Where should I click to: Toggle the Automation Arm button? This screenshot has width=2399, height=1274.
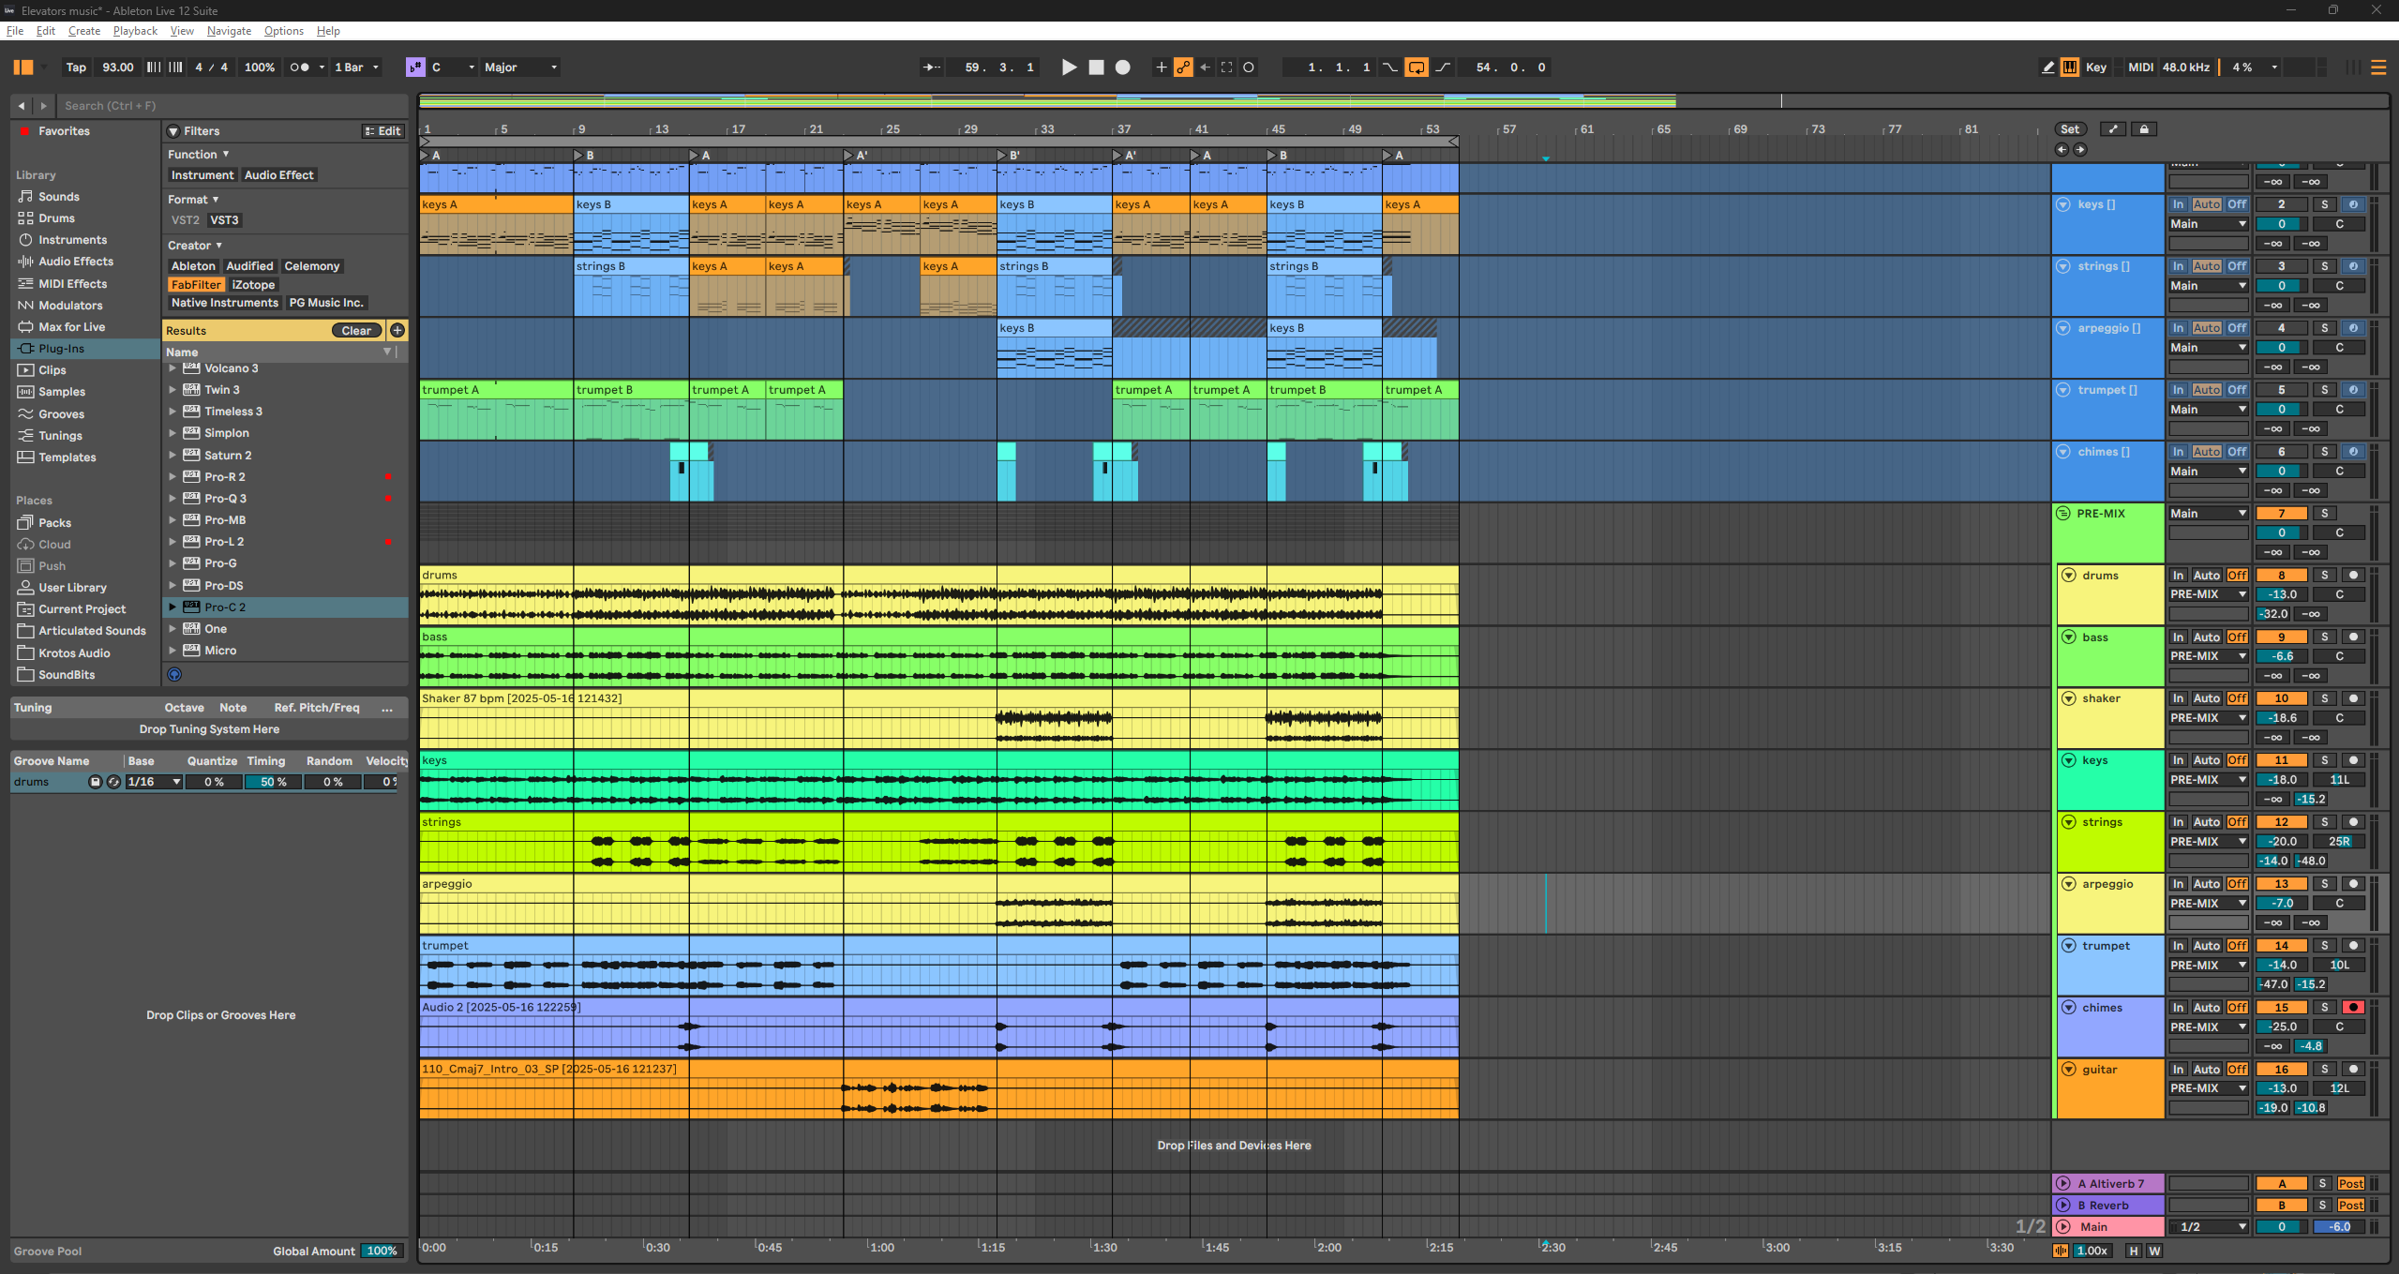click(1183, 67)
